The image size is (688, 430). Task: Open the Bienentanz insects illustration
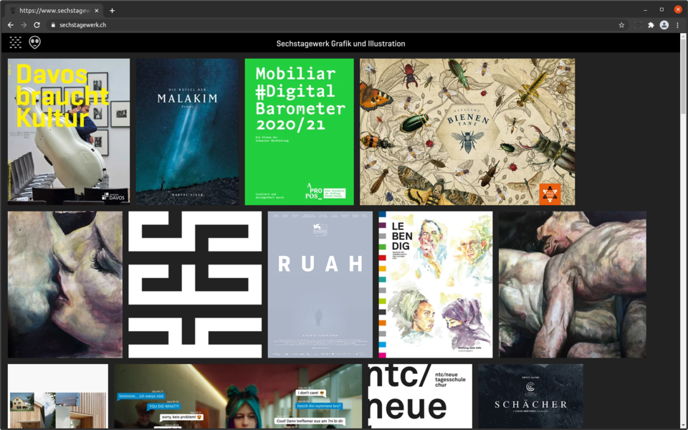(467, 132)
